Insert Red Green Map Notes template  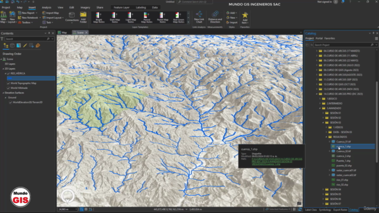click(178, 18)
